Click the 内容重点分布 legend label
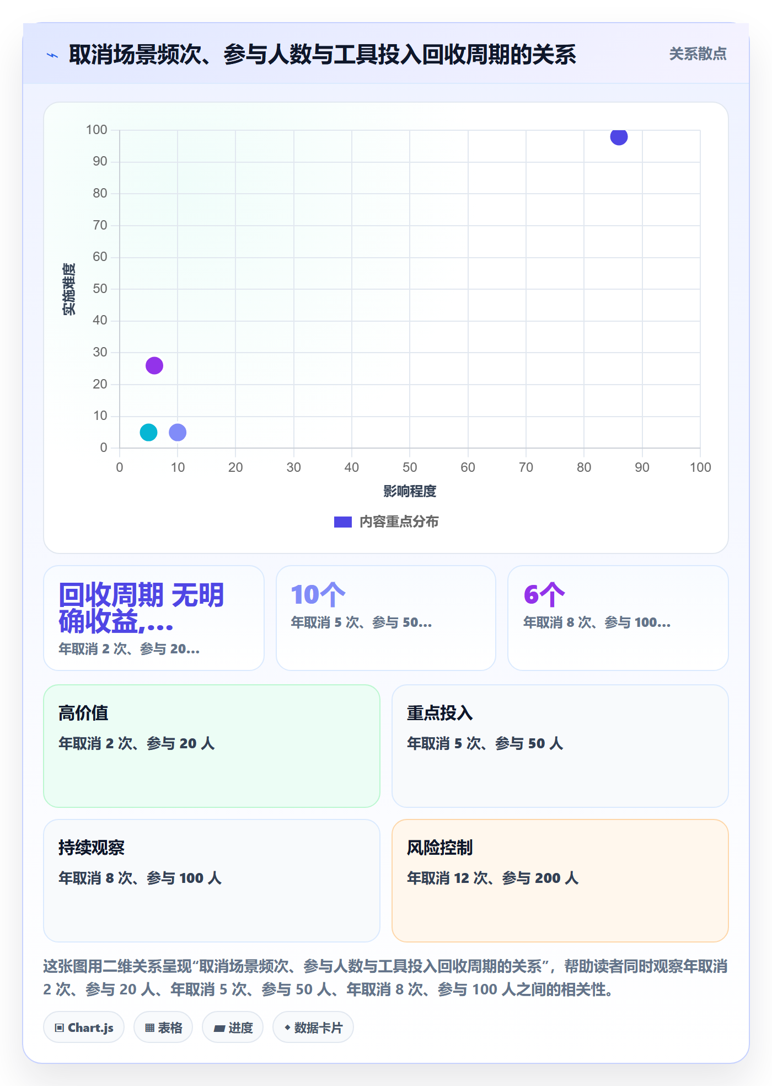Image resolution: width=772 pixels, height=1086 pixels. click(399, 521)
